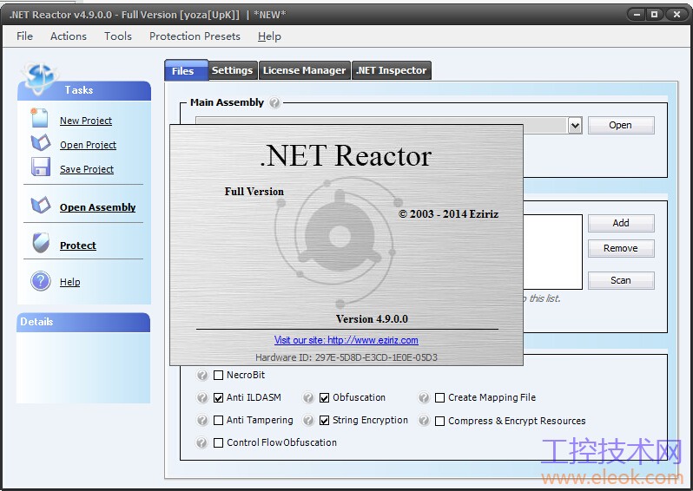
Task: Open the eziriz.com website link
Action: point(346,340)
